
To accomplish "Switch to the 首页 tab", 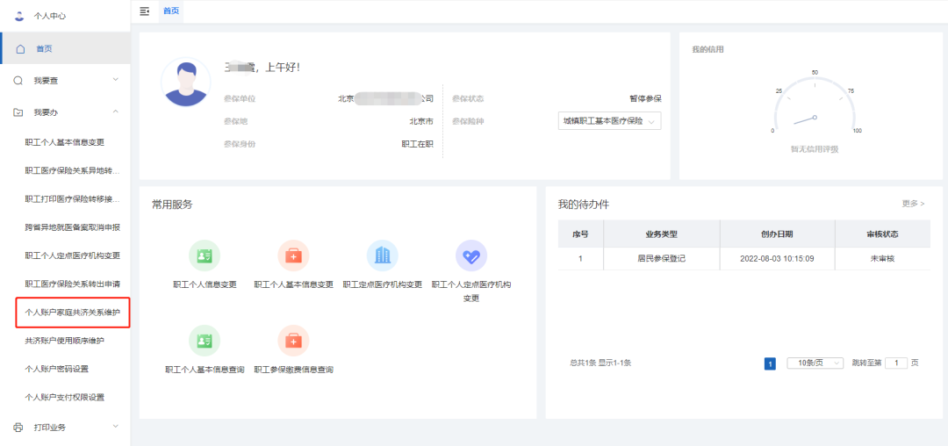I will pyautogui.click(x=171, y=11).
